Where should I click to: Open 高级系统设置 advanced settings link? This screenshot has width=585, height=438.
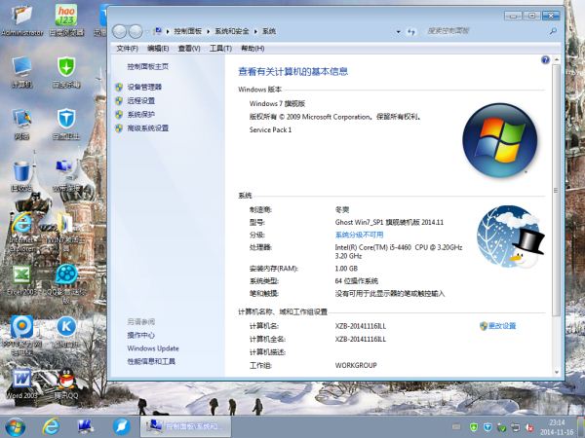148,128
